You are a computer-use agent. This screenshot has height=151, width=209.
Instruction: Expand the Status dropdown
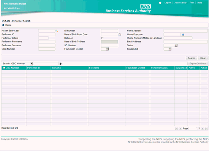point(176,45)
